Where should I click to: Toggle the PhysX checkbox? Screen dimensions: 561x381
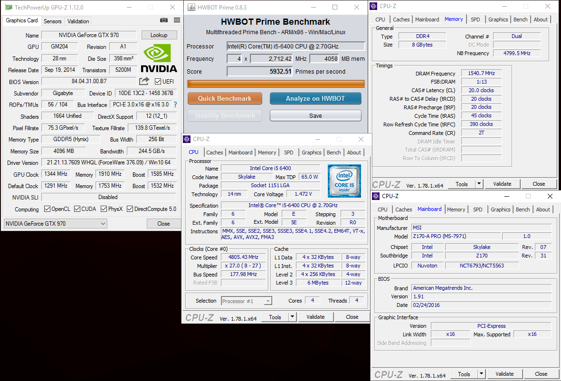(104, 209)
